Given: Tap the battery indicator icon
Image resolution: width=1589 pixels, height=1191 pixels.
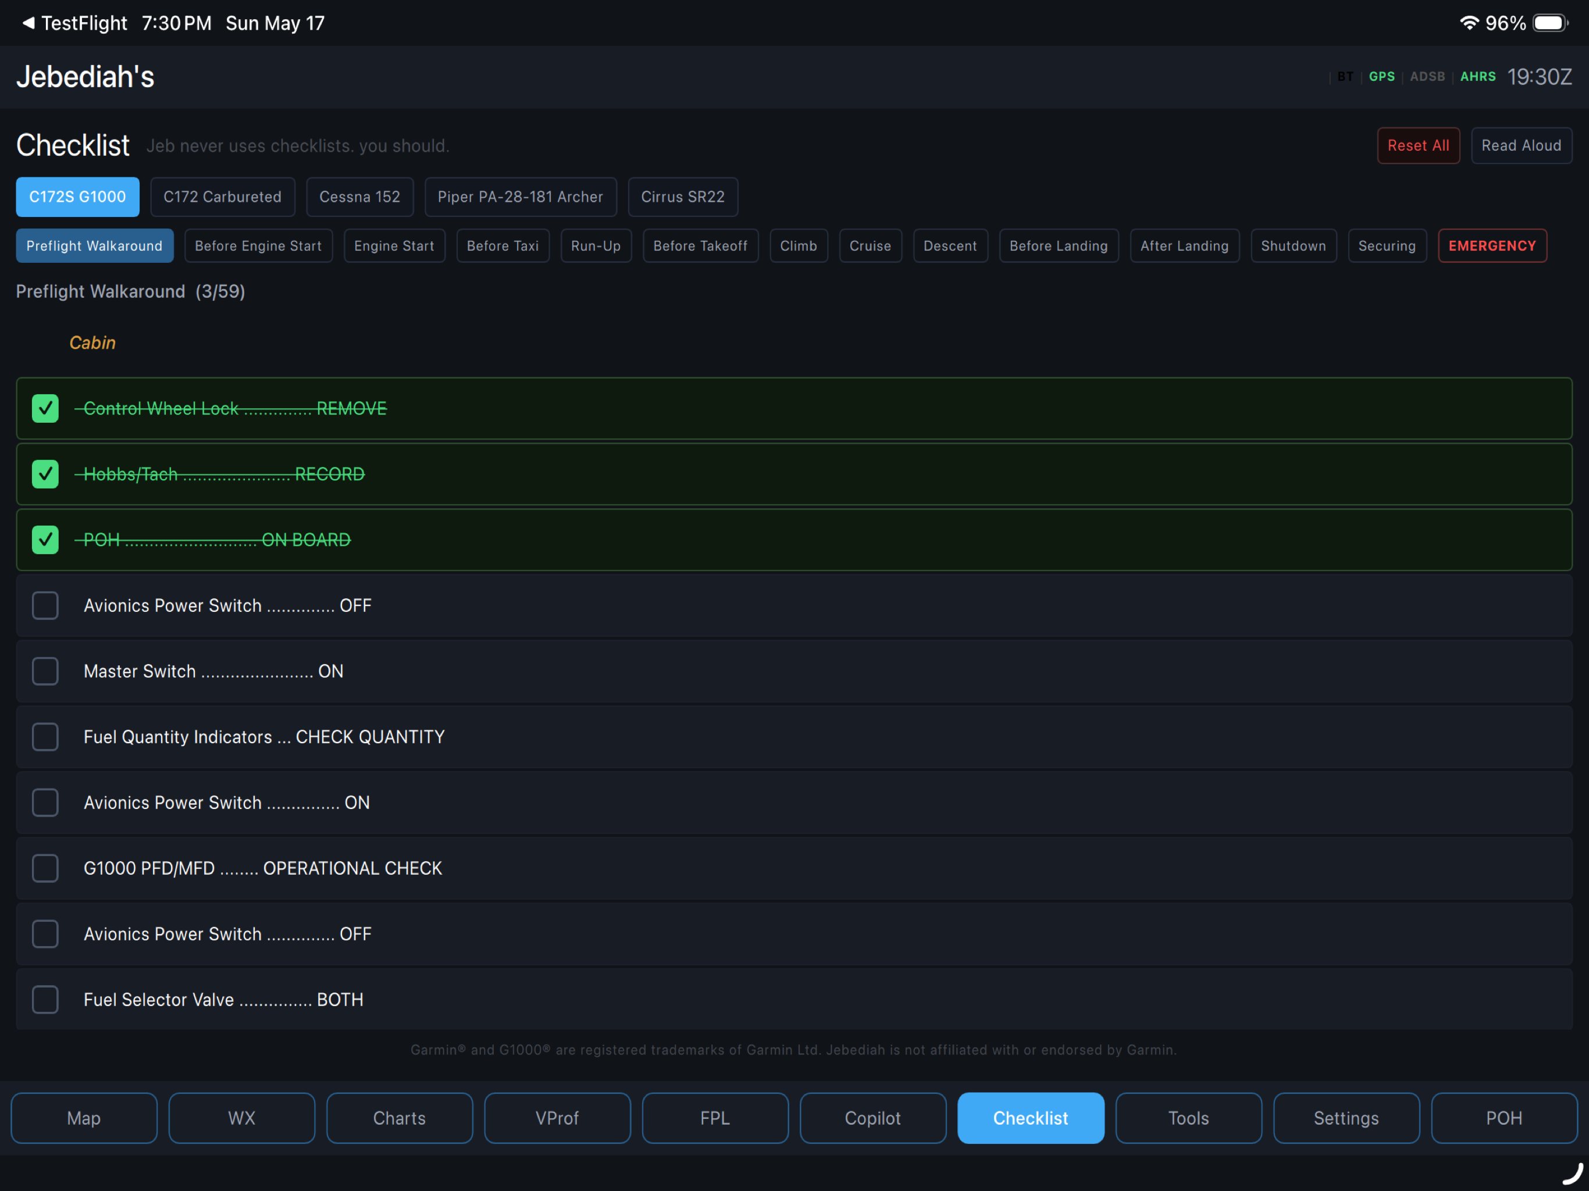Looking at the screenshot, I should tap(1550, 23).
